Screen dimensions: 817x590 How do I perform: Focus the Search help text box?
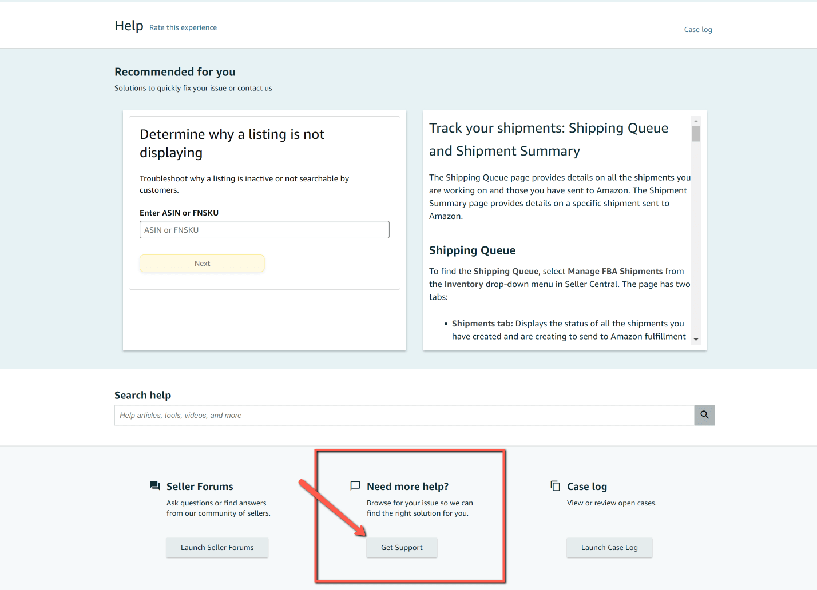point(404,416)
